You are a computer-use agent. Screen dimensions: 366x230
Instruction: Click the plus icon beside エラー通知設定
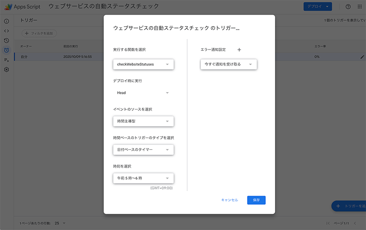[239, 49]
